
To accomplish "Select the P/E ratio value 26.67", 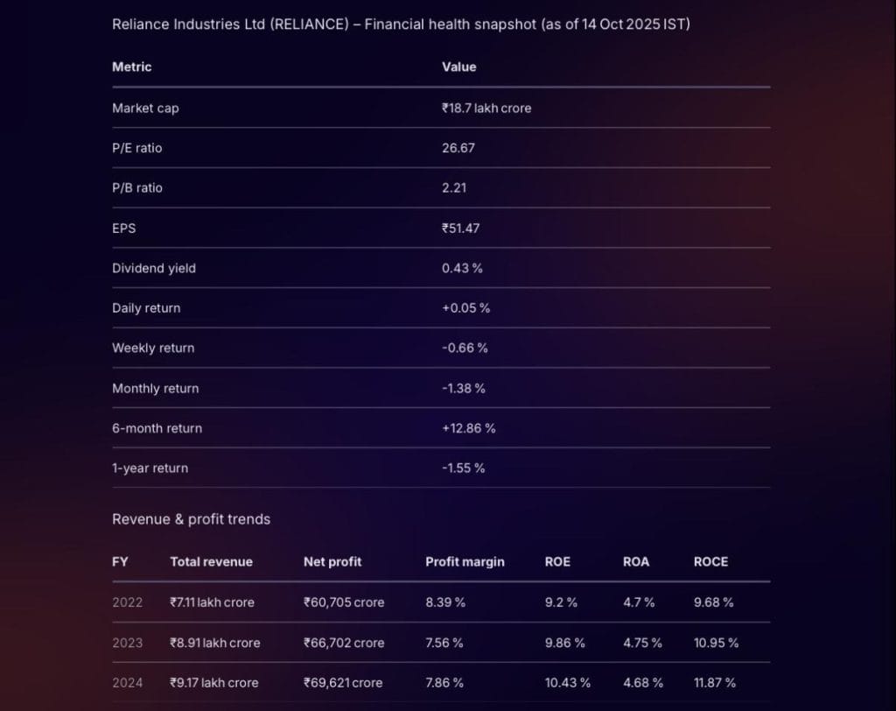I will coord(458,148).
